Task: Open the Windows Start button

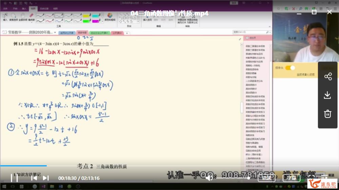Action: click(4, 186)
